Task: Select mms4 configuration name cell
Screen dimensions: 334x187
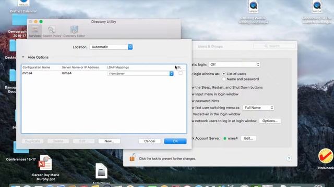Action: [27, 73]
